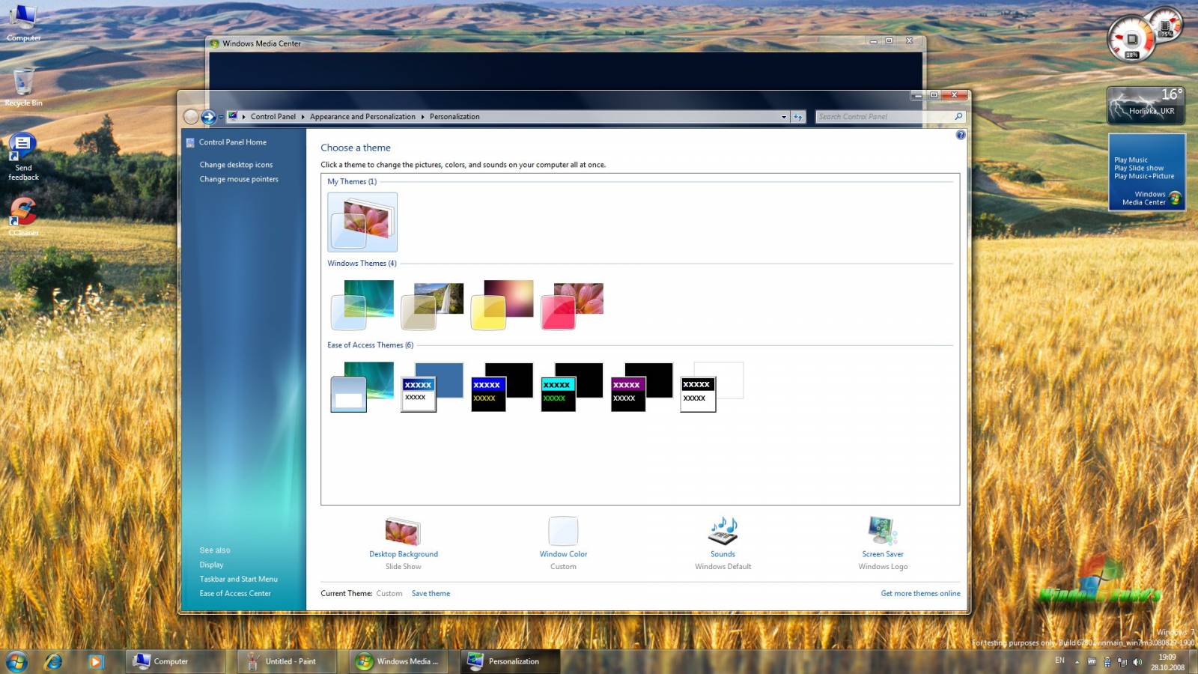Open Ease of Access Center link
This screenshot has width=1198, height=674.
235,593
